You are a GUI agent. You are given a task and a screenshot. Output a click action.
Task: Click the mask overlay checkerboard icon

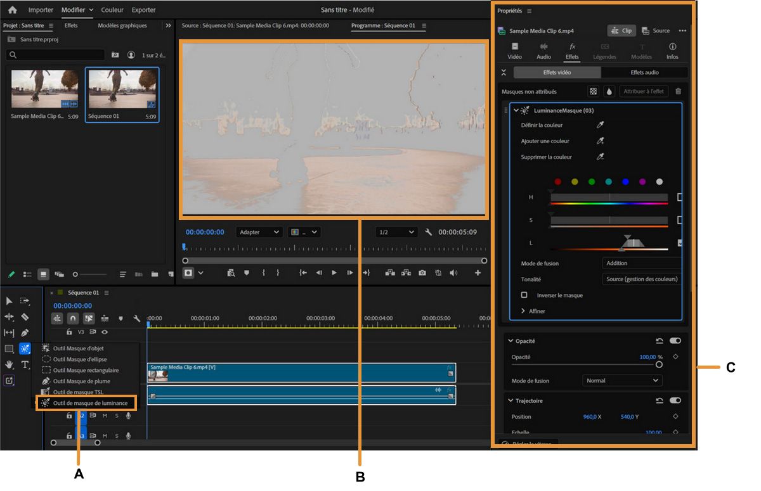coord(593,91)
